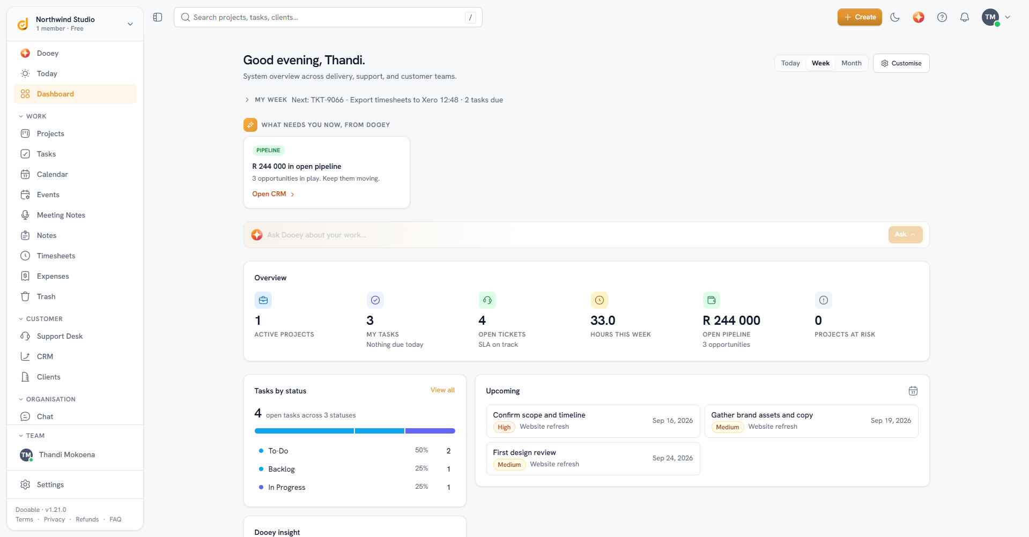The height and width of the screenshot is (537, 1029).
Task: Switch the dashboard range to Today
Action: (x=790, y=63)
